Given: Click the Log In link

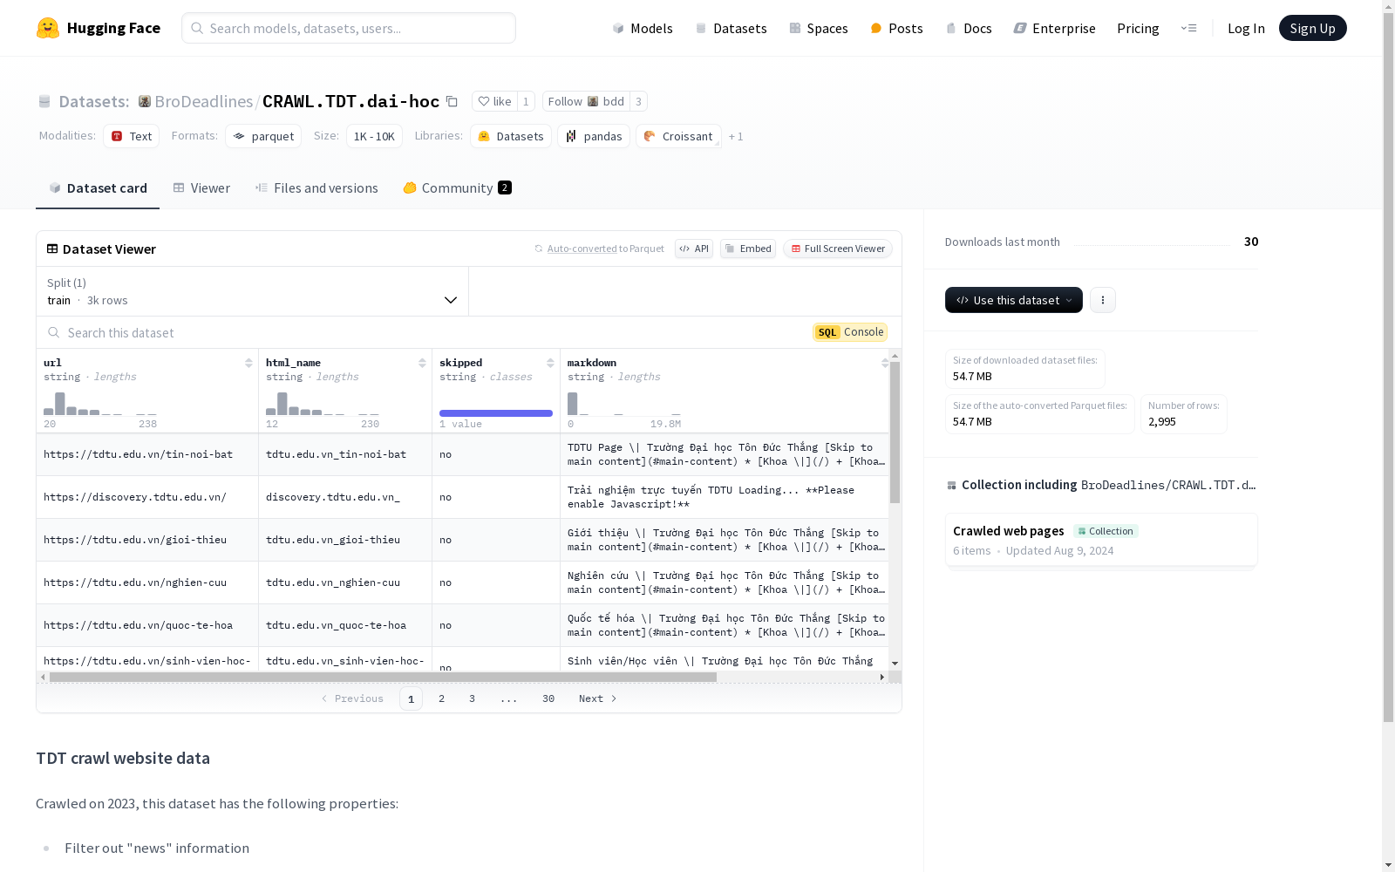Looking at the screenshot, I should [1246, 28].
